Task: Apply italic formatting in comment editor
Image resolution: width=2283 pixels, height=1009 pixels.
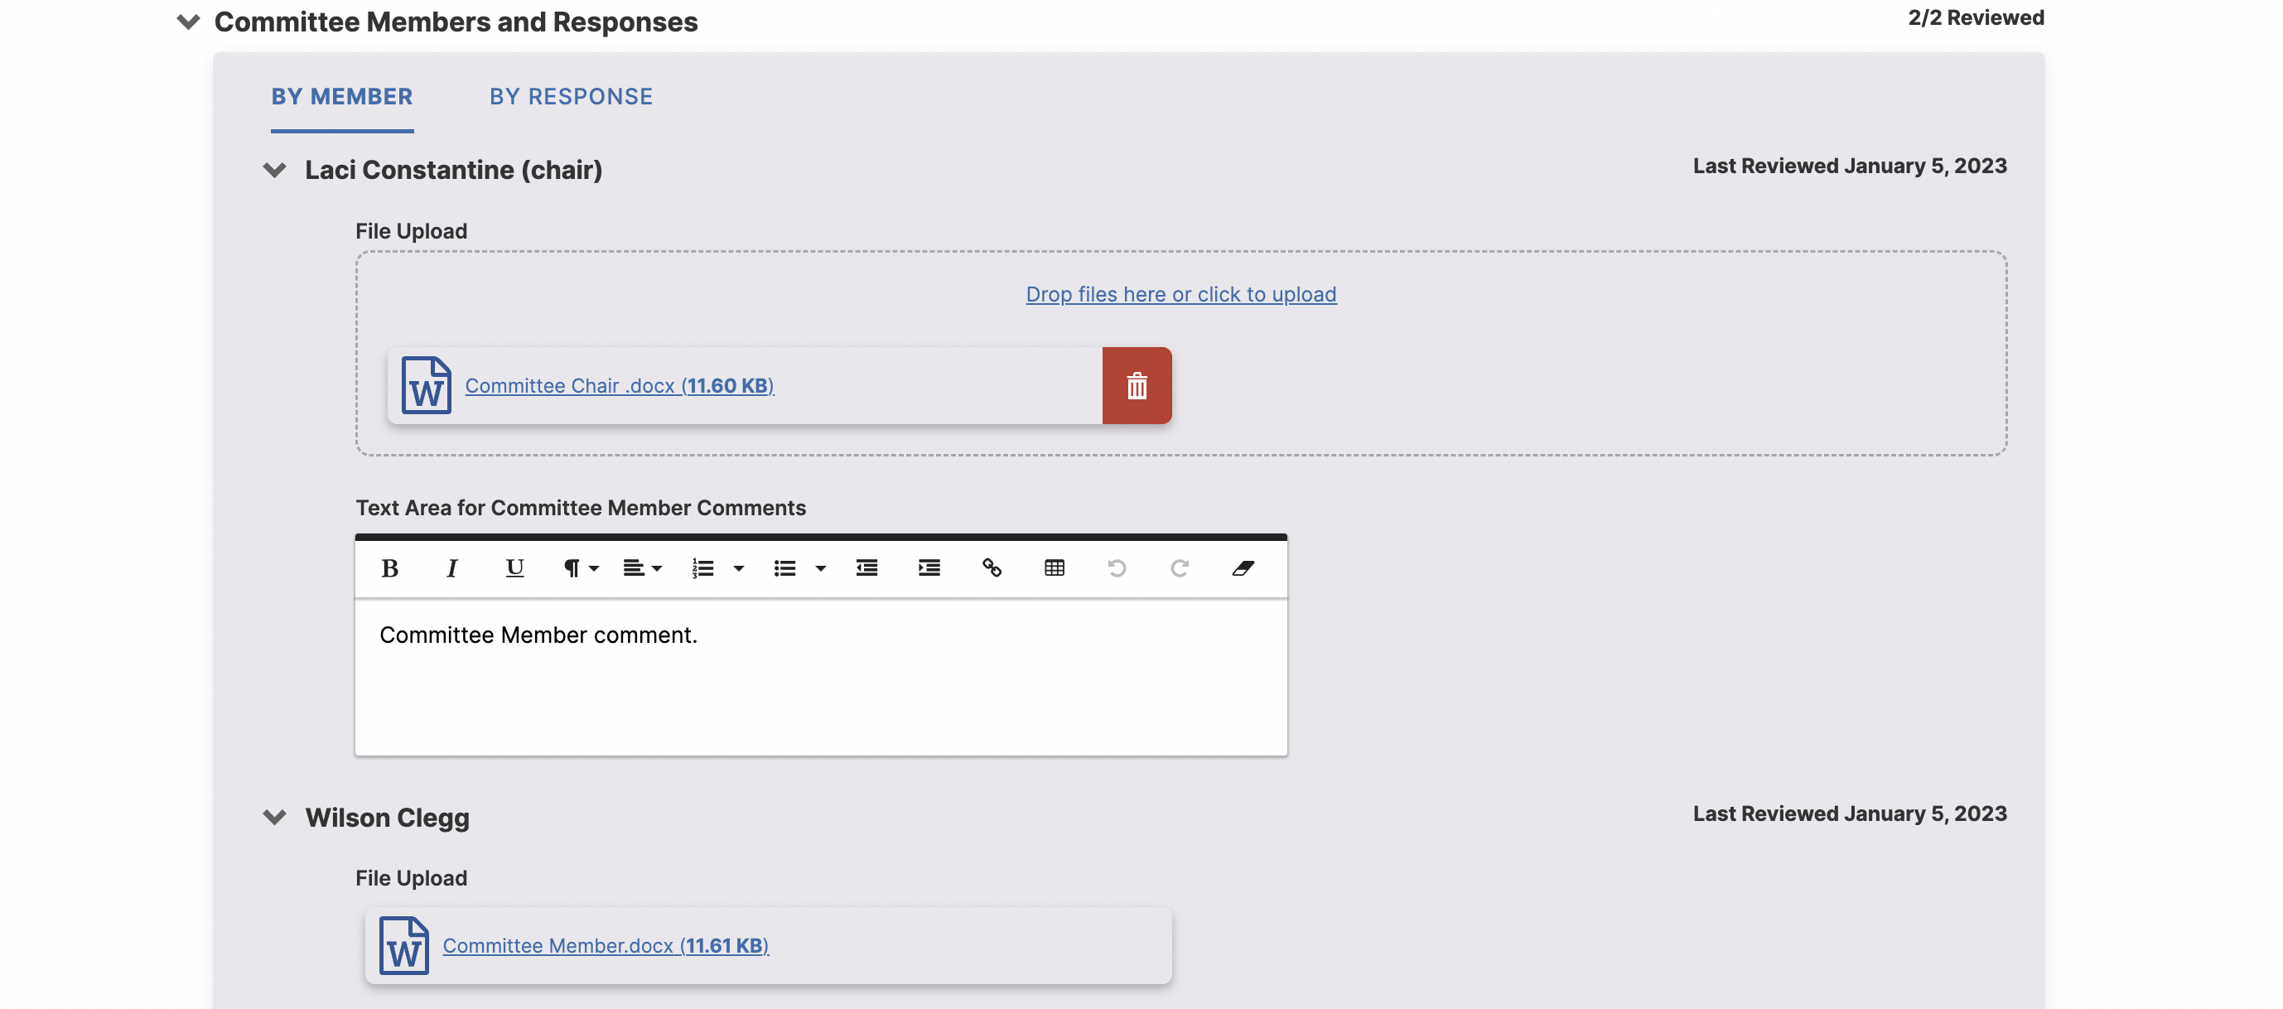Action: click(x=451, y=568)
